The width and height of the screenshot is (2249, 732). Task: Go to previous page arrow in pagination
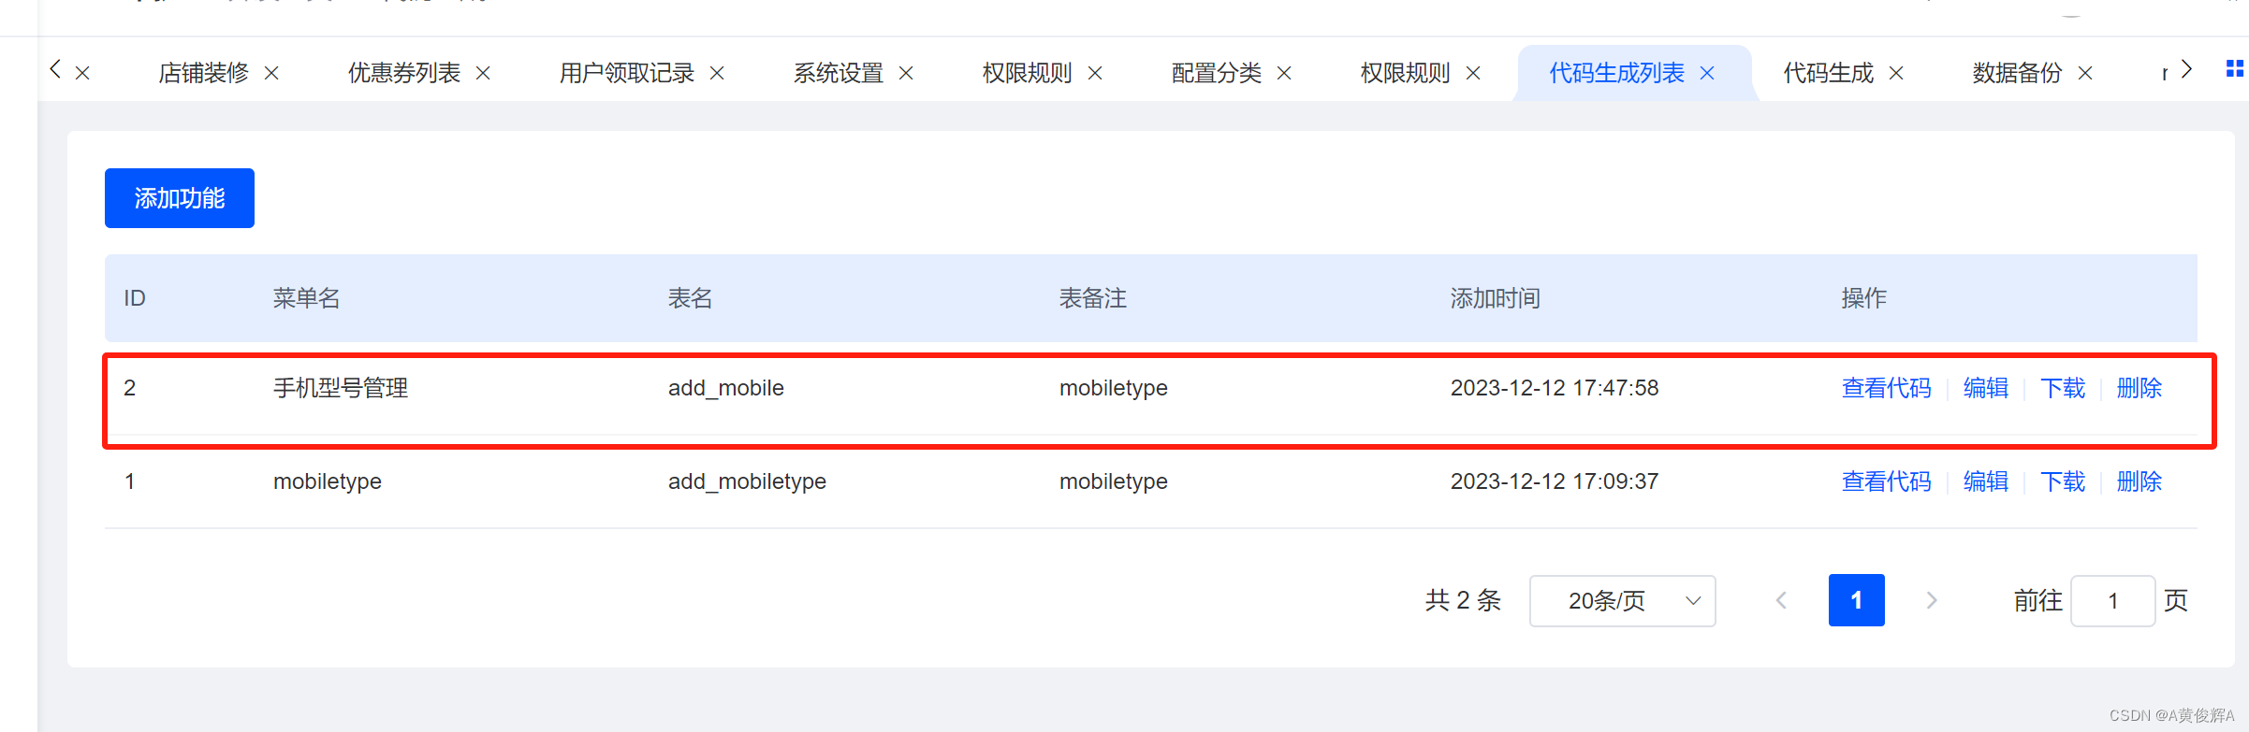pos(1781,600)
